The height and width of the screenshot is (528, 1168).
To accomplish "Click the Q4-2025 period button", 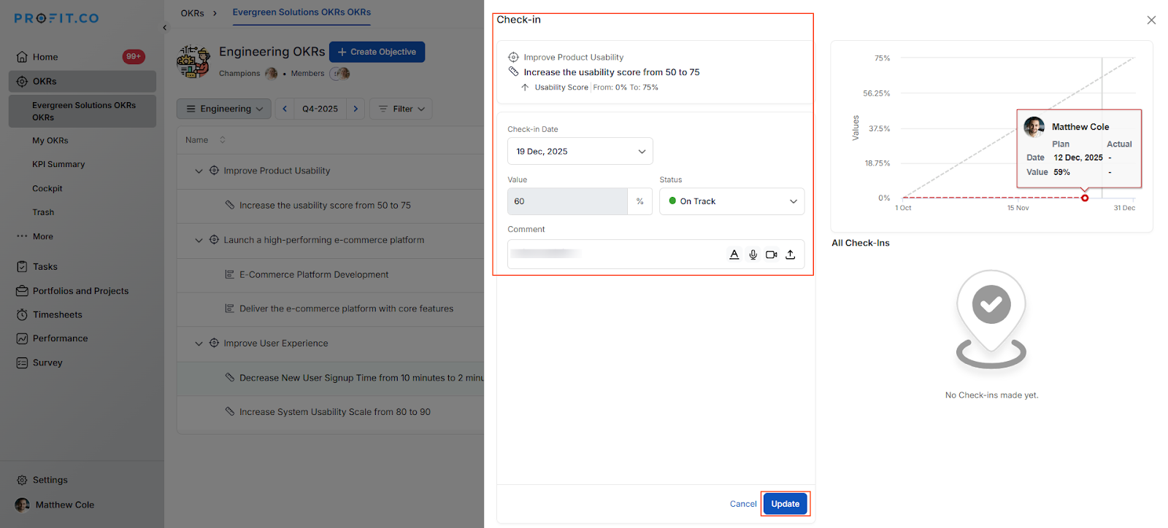I will (320, 109).
